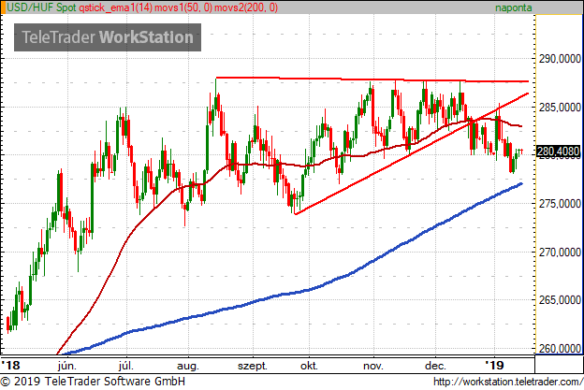Click the 2019 TeleTrader Software GmbH copyright text
The width and height of the screenshot is (584, 390).
93,382
